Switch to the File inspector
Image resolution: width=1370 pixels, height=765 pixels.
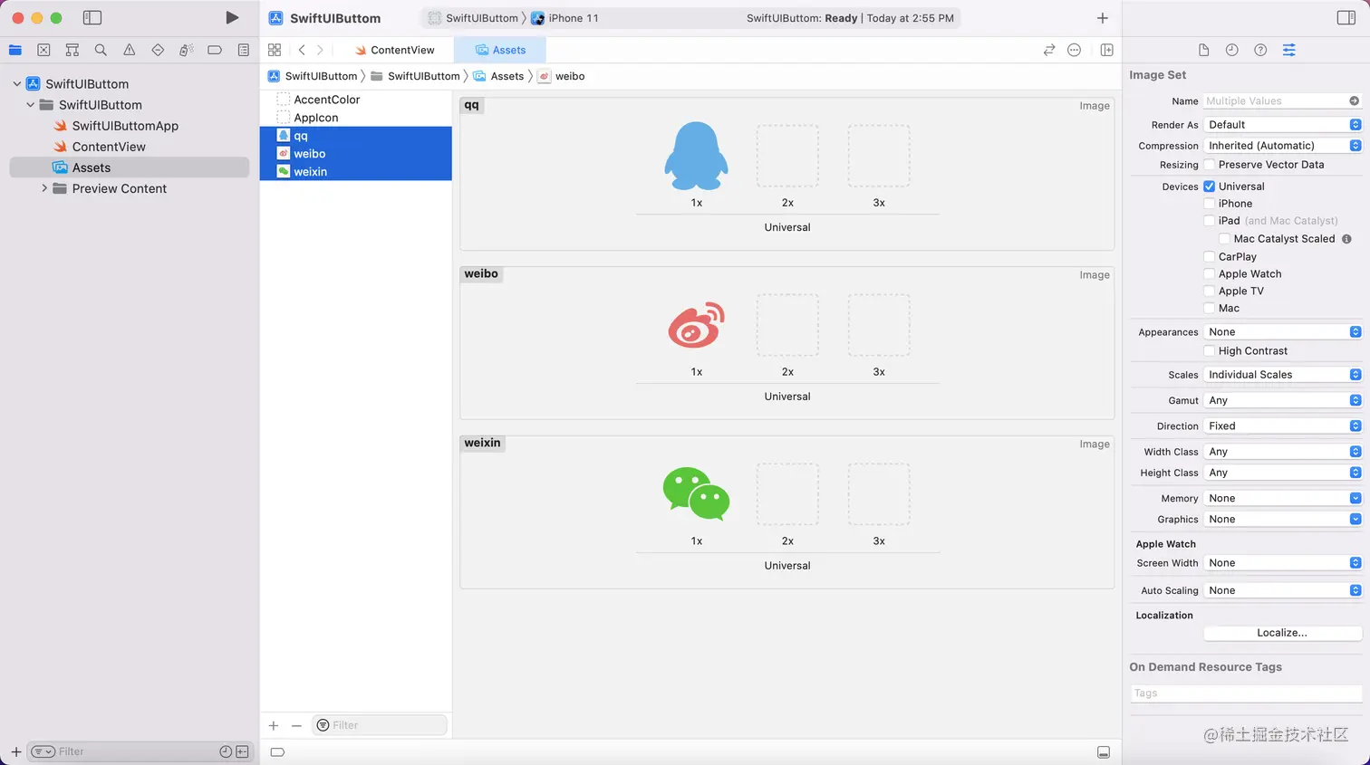pyautogui.click(x=1203, y=50)
